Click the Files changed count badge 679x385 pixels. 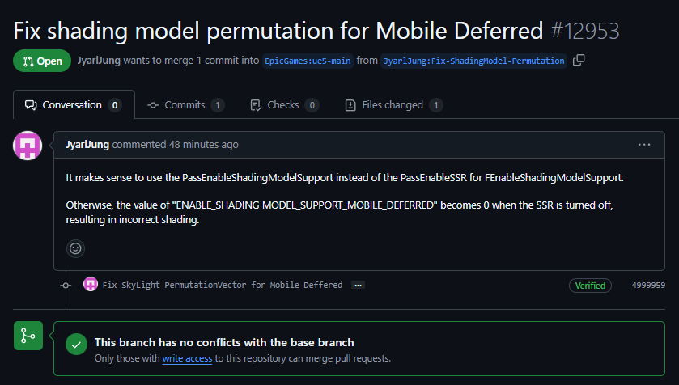point(436,105)
